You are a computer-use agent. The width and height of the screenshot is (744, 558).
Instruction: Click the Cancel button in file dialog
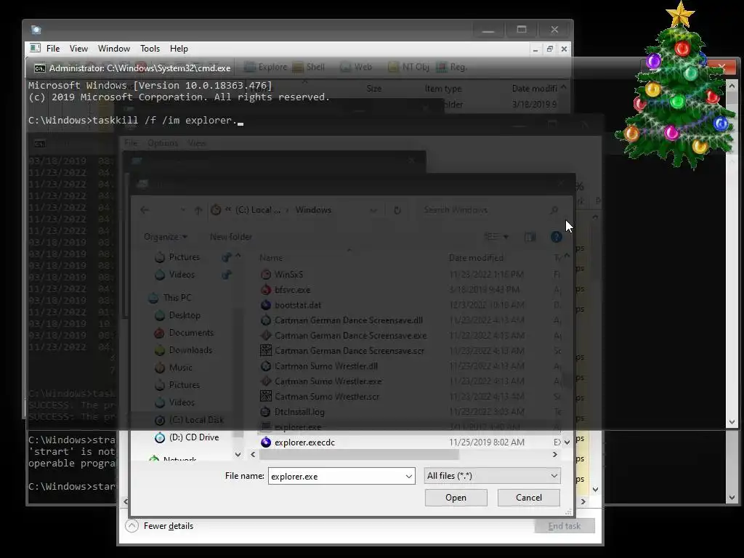click(529, 497)
